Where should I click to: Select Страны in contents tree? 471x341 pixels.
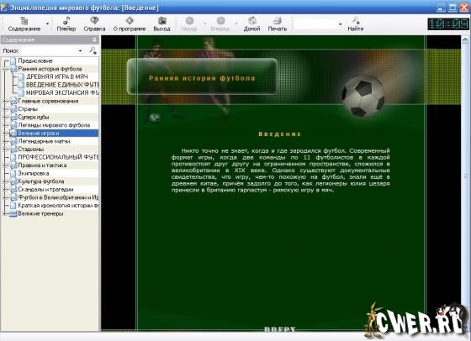pyautogui.click(x=28, y=109)
